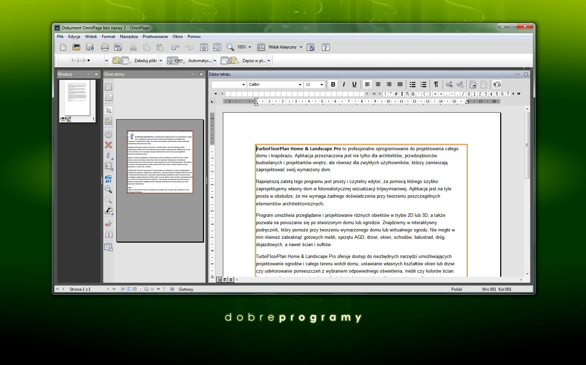Click the workflow 1-2-3 start button
Screen dimensions: 586x365
tap(80, 60)
